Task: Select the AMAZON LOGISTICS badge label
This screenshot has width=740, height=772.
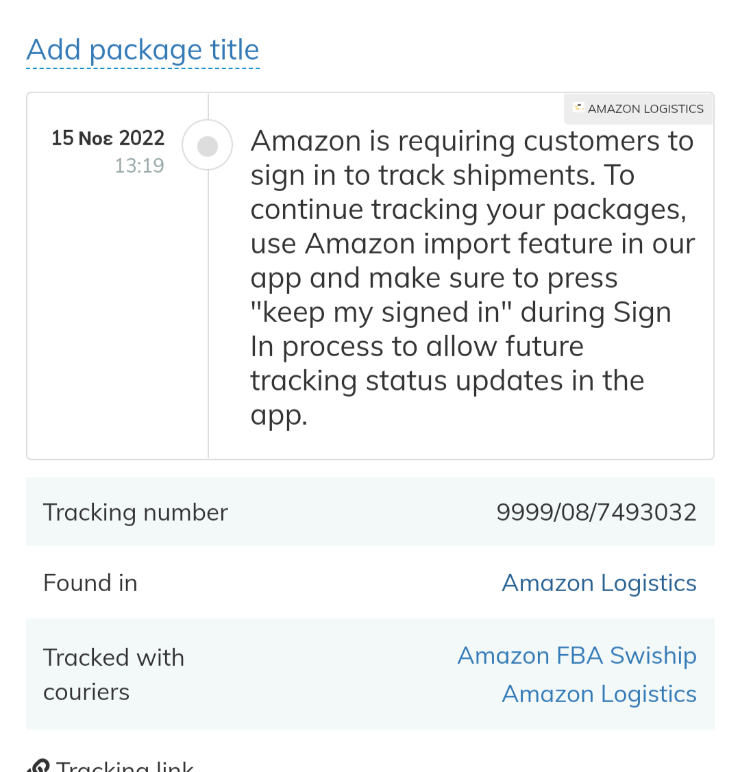Action: tap(645, 109)
